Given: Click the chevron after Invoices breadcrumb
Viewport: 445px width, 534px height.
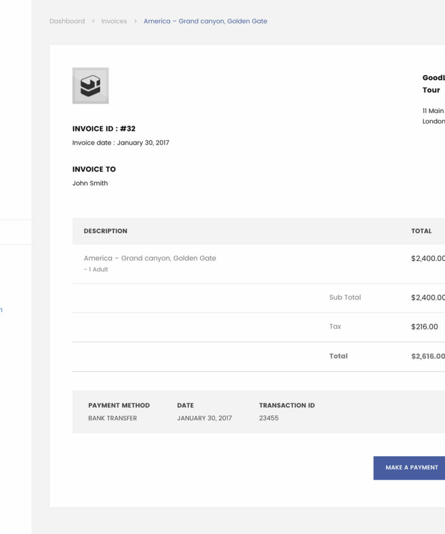Looking at the screenshot, I should click(x=135, y=21).
